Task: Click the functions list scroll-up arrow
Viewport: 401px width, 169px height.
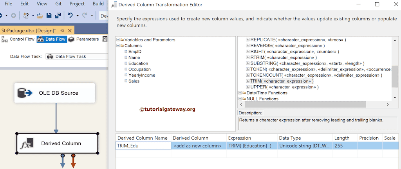Action: point(395,41)
